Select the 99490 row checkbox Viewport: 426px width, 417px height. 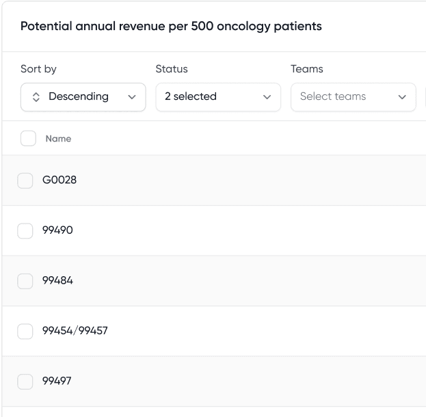coord(25,230)
